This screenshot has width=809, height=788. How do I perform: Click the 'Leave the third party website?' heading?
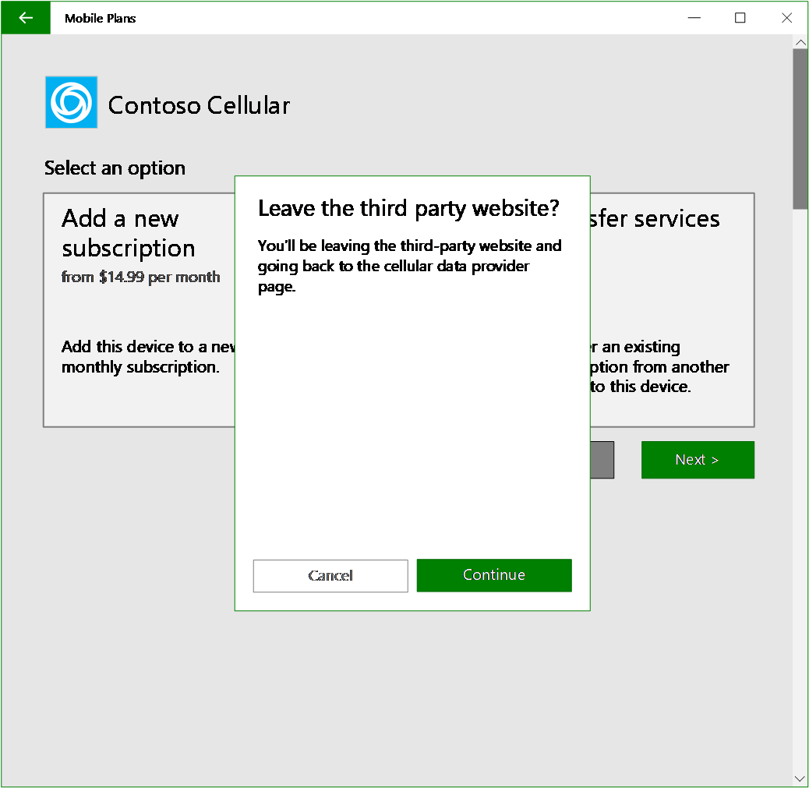tap(408, 208)
